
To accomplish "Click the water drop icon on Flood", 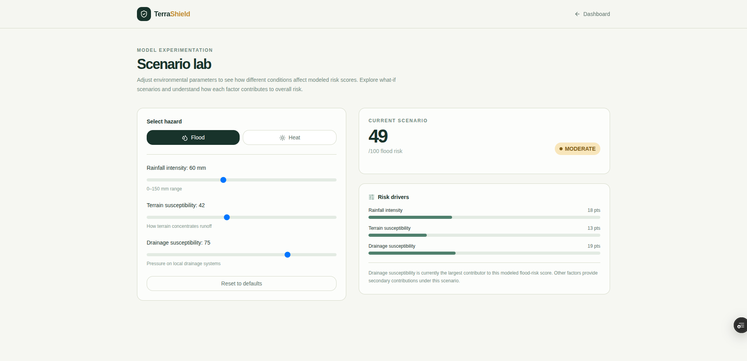I will click(185, 138).
